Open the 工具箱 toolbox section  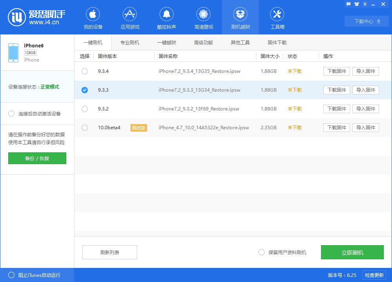[277, 18]
